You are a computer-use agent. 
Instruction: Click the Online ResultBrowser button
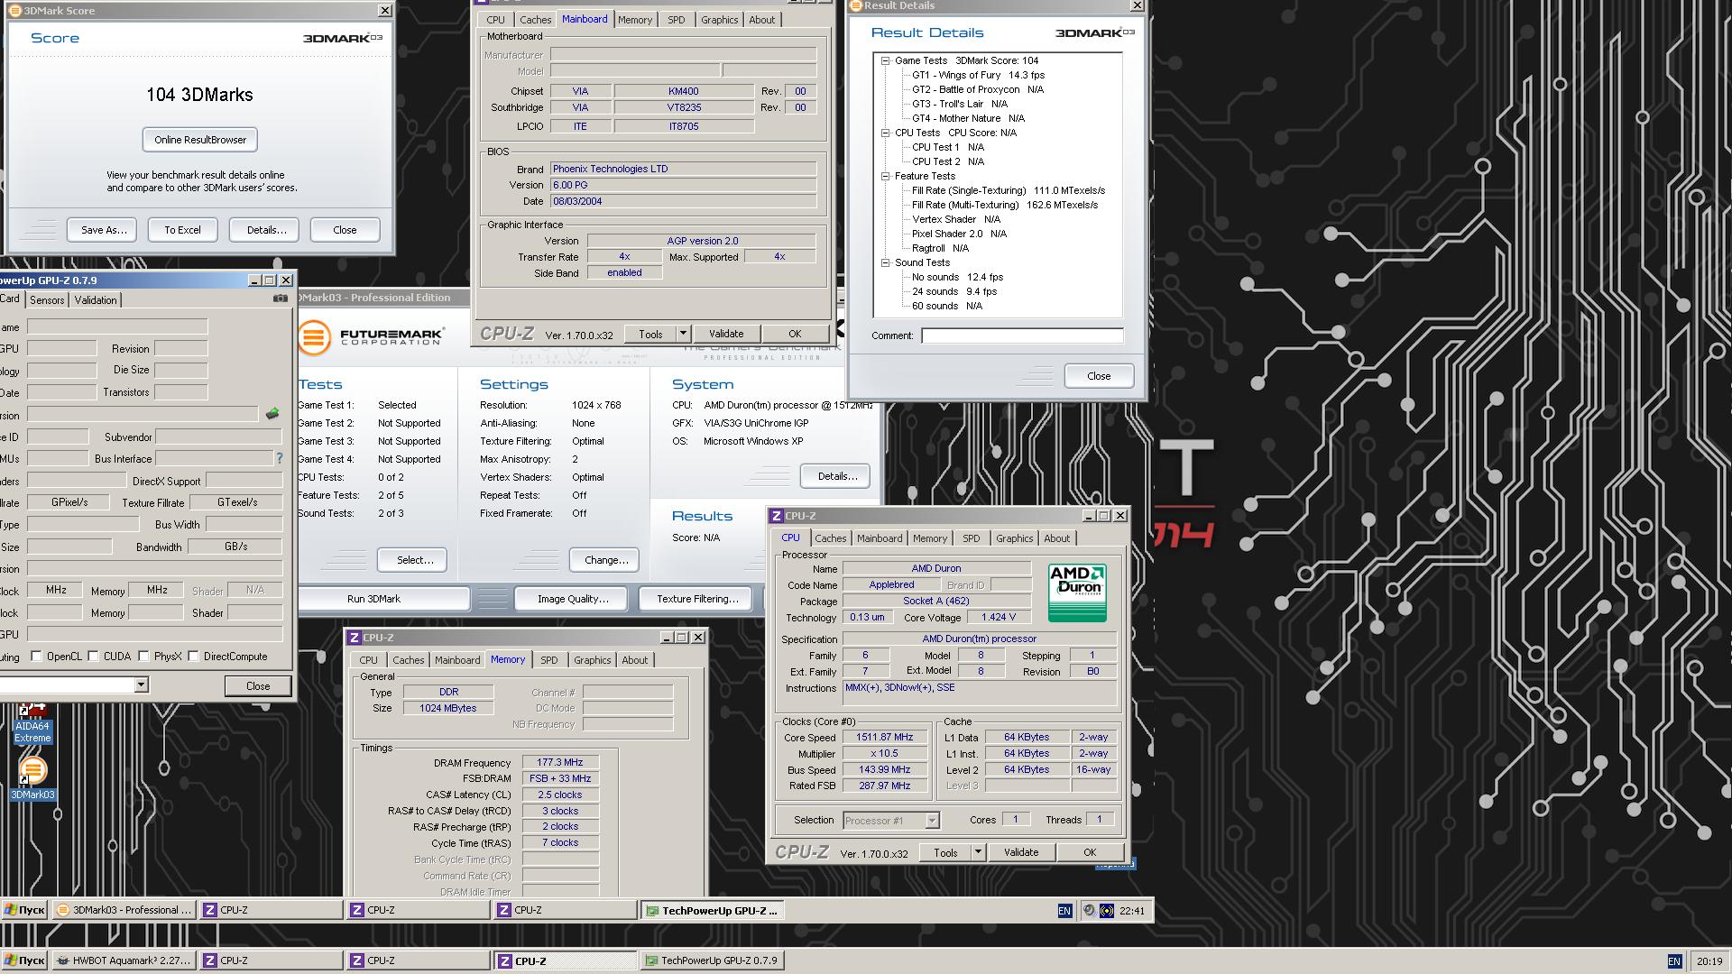(x=200, y=140)
